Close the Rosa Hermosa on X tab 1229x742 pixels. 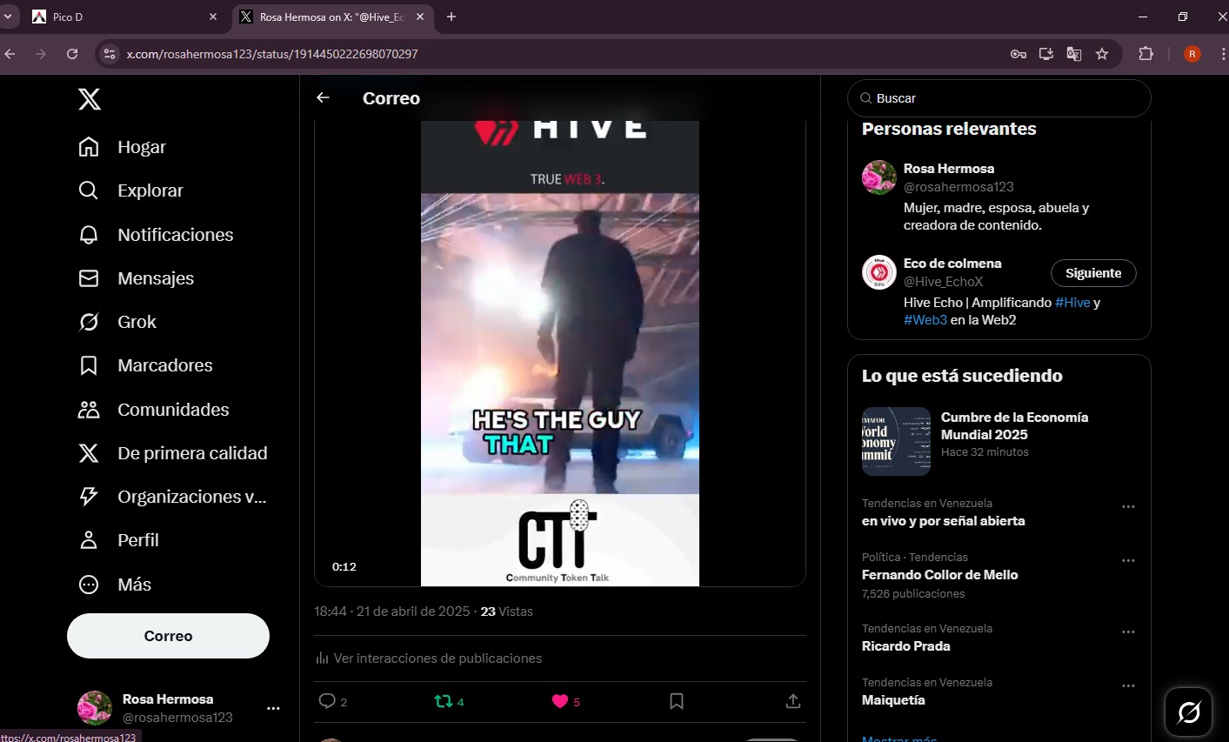click(420, 17)
